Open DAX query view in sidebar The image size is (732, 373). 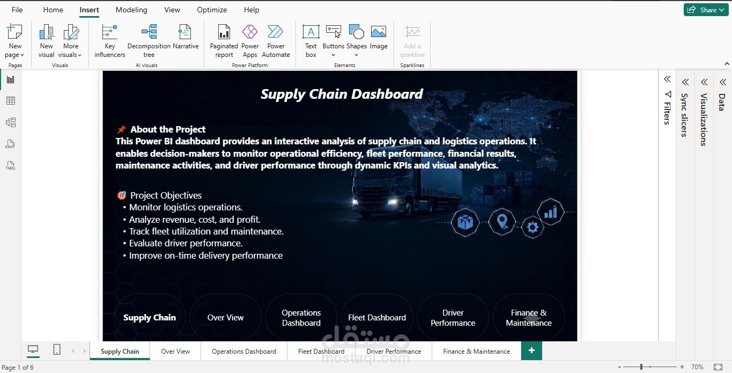click(11, 144)
